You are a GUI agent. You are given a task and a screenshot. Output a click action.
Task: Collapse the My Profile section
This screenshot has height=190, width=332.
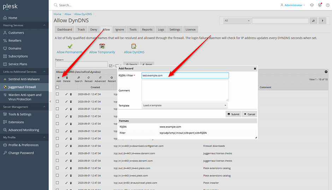pos(44,137)
